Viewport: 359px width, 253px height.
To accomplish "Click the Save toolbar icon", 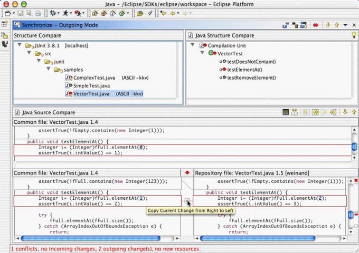I will coord(21,13).
